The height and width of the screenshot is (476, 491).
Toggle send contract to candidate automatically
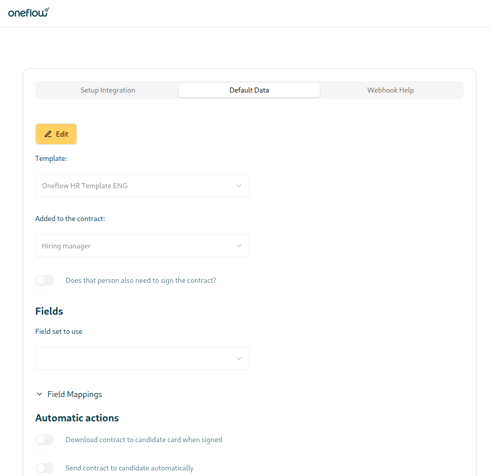point(45,468)
